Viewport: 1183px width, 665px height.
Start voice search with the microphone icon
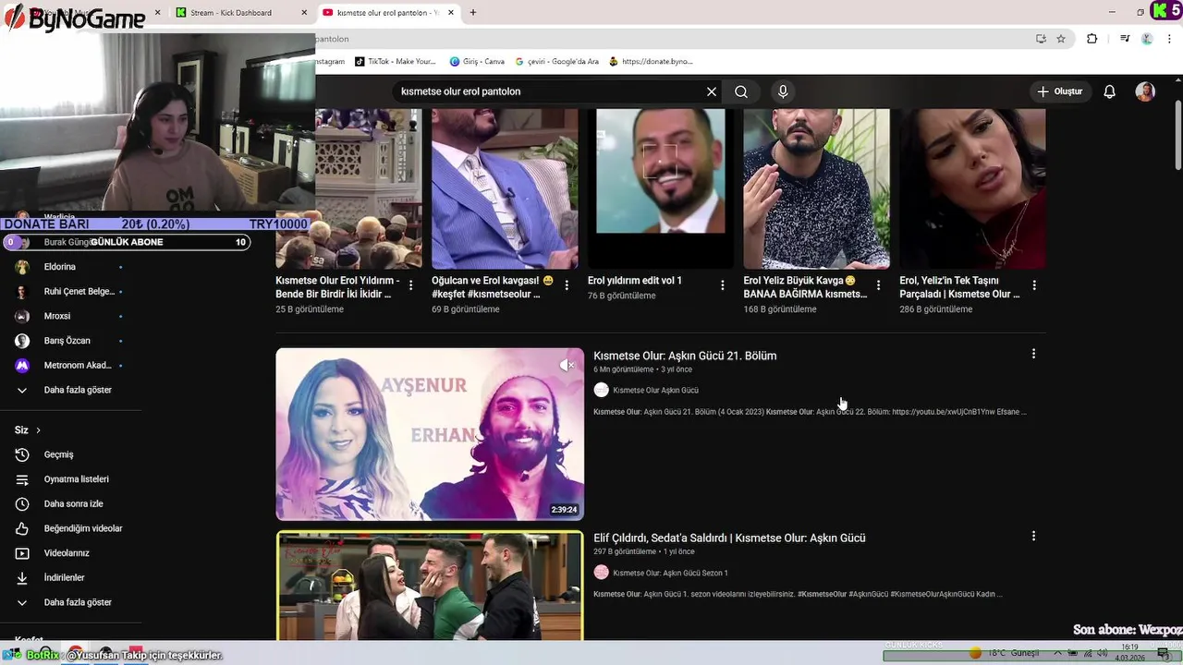tap(783, 91)
